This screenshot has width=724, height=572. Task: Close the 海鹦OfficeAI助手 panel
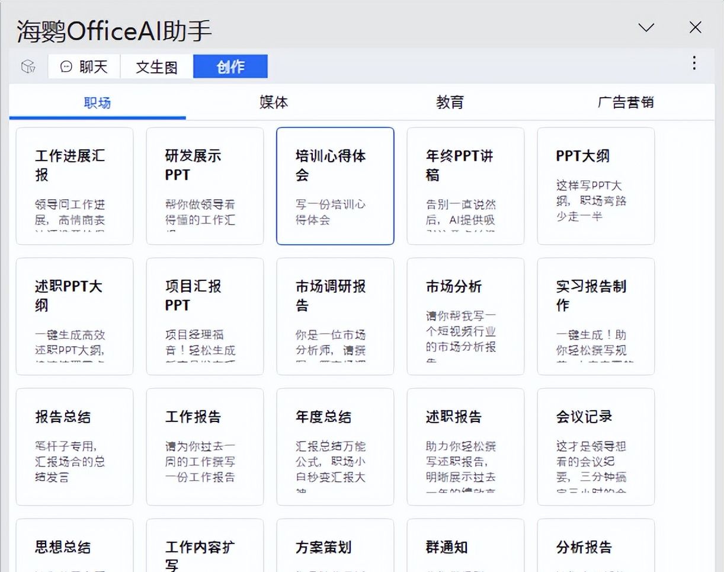[696, 27]
